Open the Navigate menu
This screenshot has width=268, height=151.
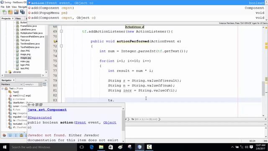[x=23, y=7]
